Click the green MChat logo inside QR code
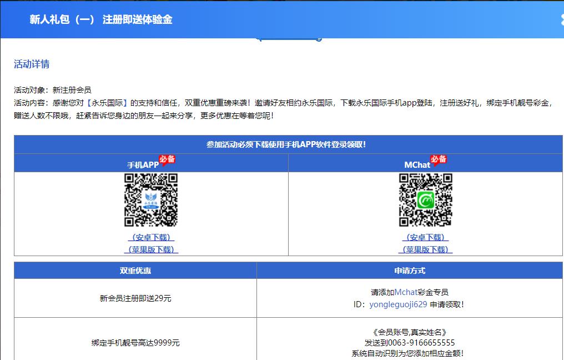564x360 pixels. [x=426, y=200]
